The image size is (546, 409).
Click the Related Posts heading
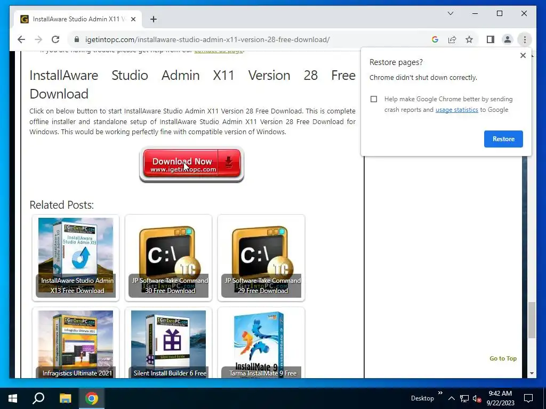(x=62, y=205)
